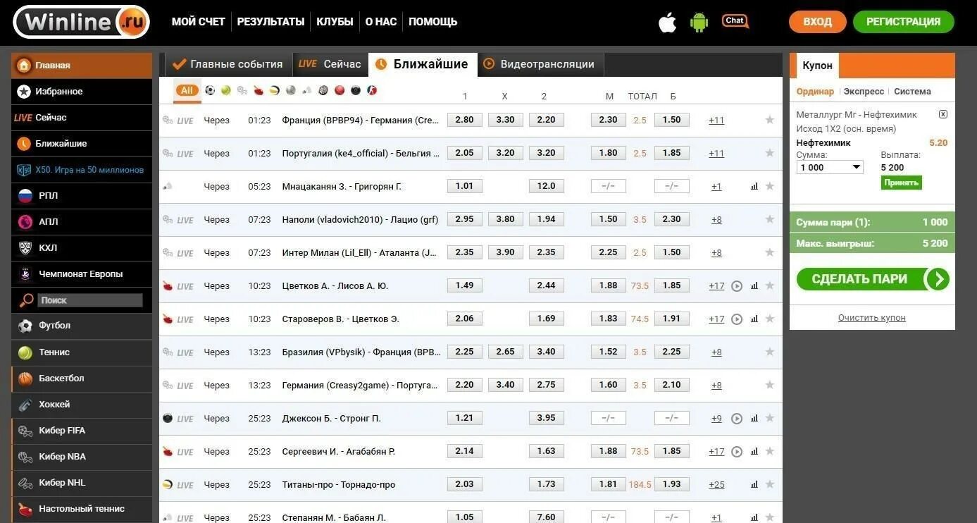Select Экспресс bet type in coupon

(864, 92)
